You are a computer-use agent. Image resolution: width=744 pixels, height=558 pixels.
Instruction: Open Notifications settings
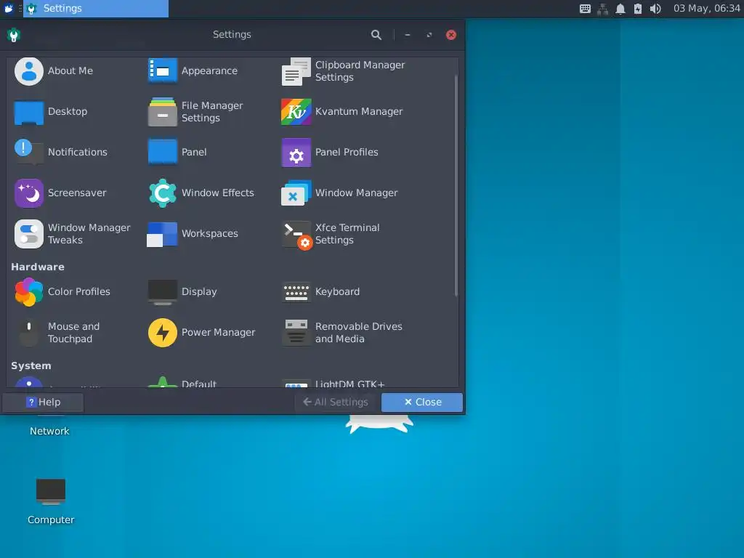(61, 153)
